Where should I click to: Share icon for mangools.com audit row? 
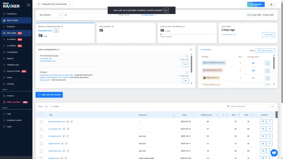click(x=269, y=136)
